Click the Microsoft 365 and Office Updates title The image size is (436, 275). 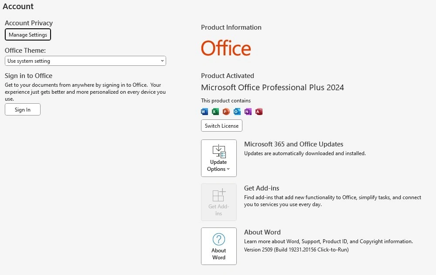[x=293, y=144]
